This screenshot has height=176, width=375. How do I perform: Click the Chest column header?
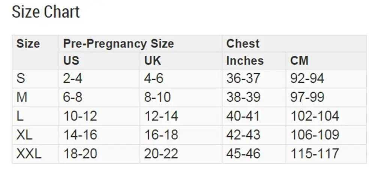(x=294, y=44)
